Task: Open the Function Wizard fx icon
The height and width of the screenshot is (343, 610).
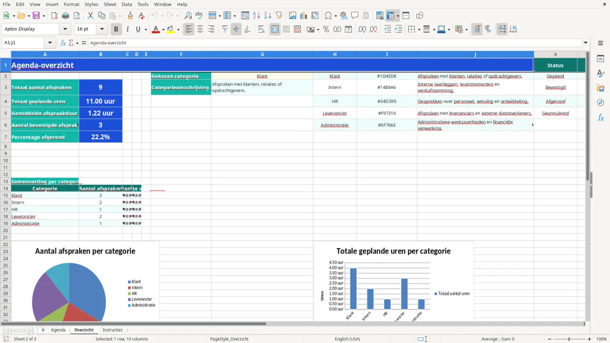Action: click(x=63, y=43)
